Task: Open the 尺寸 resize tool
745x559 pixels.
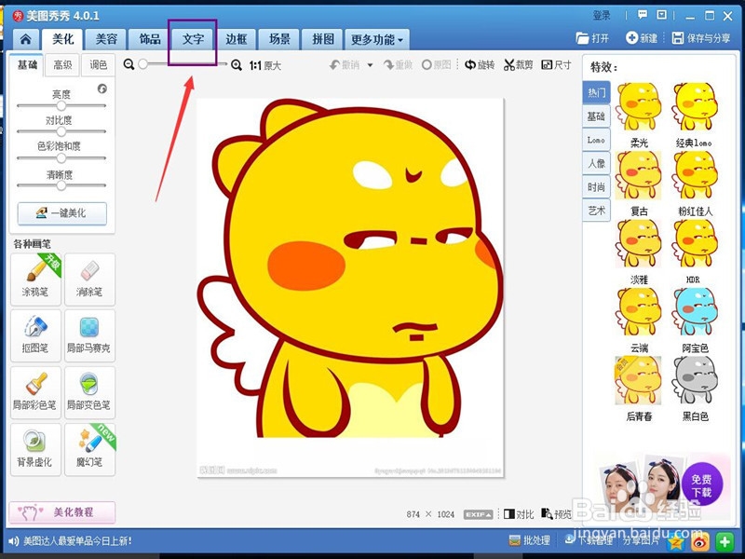Action: tap(556, 64)
